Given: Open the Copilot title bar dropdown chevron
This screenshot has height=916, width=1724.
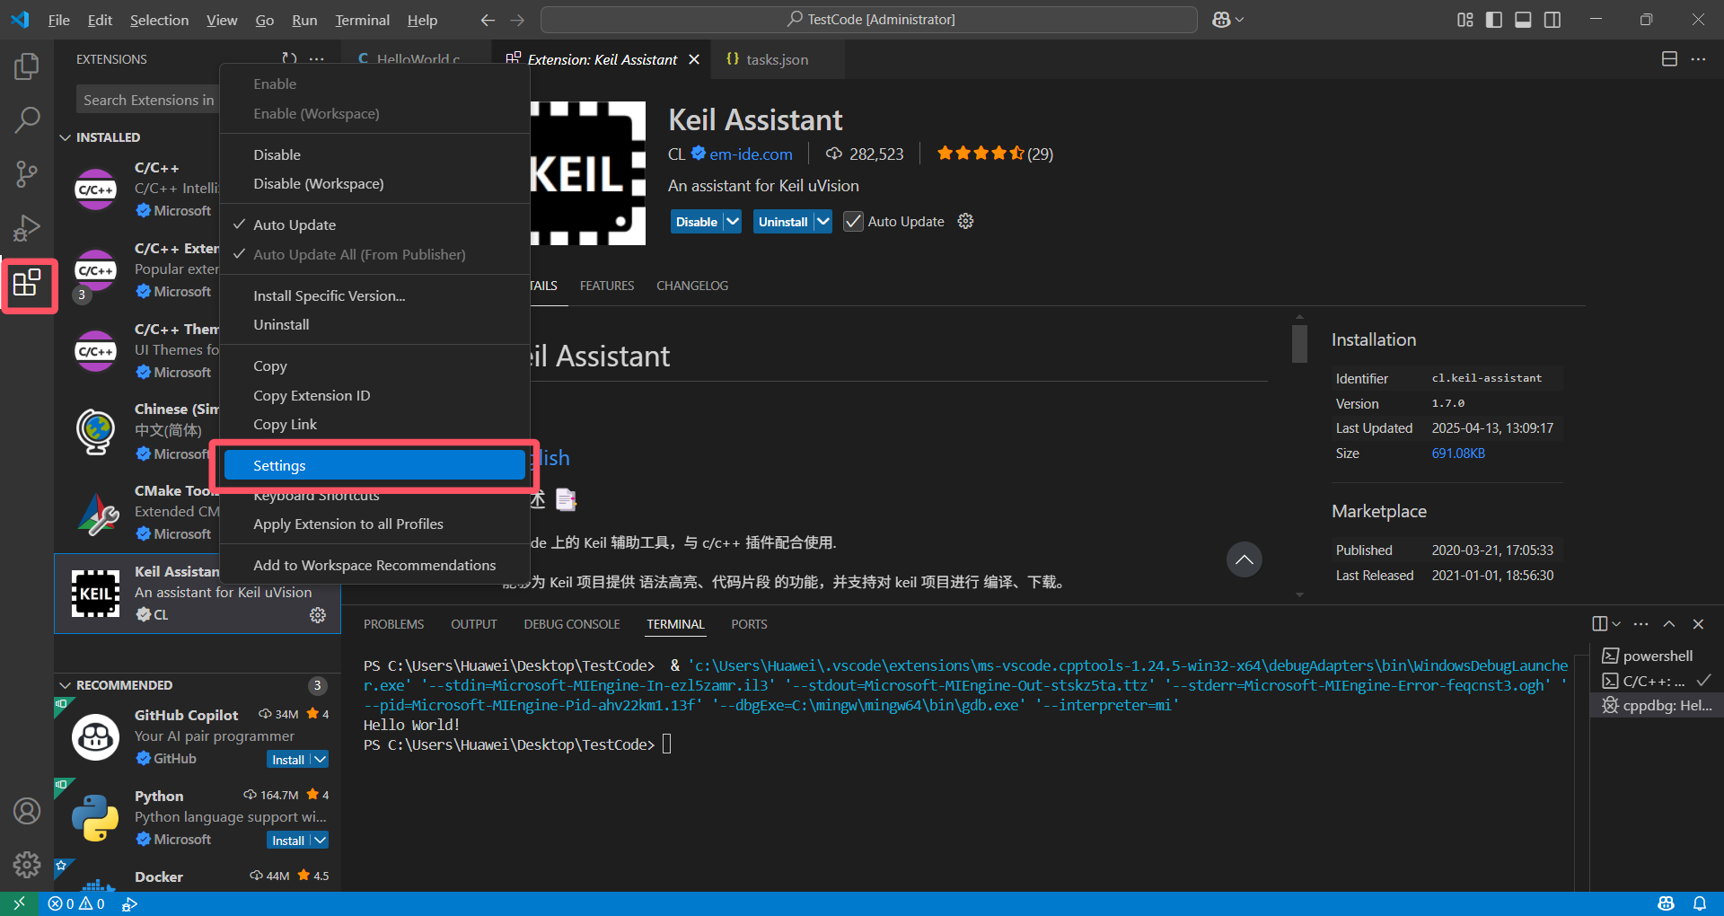Looking at the screenshot, I should 1240,20.
